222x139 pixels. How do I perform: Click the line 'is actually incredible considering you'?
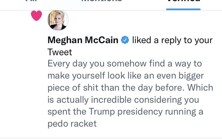click(123, 100)
